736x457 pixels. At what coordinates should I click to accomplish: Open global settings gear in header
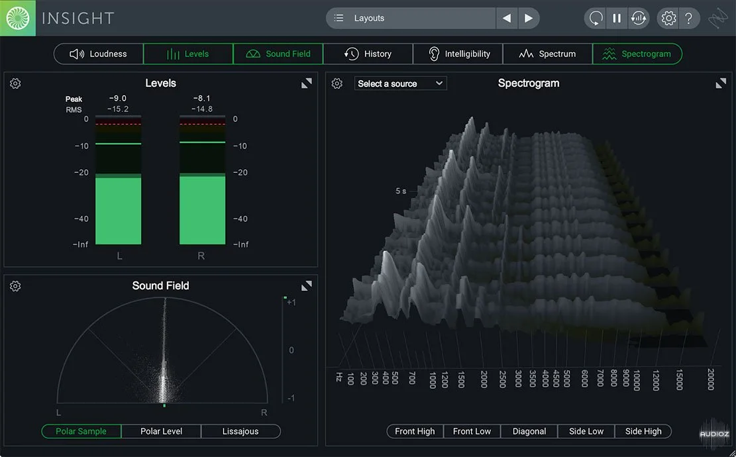tap(668, 18)
